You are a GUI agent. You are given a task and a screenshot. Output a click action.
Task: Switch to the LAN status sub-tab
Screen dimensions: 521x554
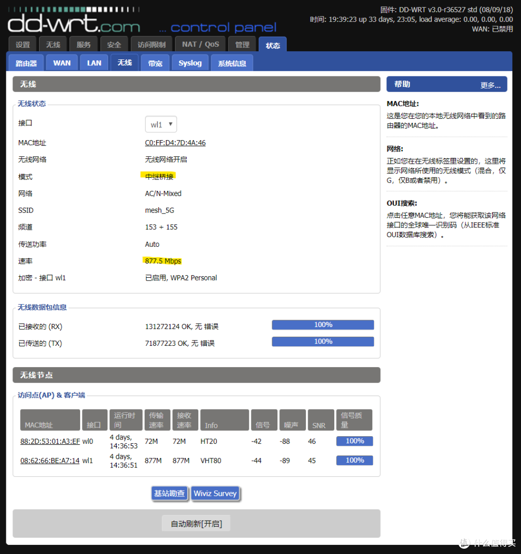pos(94,63)
